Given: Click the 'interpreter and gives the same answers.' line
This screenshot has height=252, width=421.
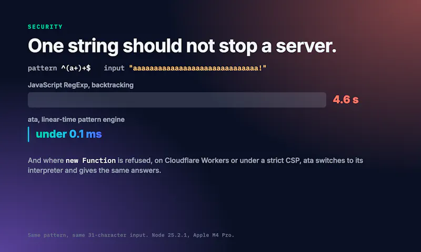Looking at the screenshot, I should 95,170.
